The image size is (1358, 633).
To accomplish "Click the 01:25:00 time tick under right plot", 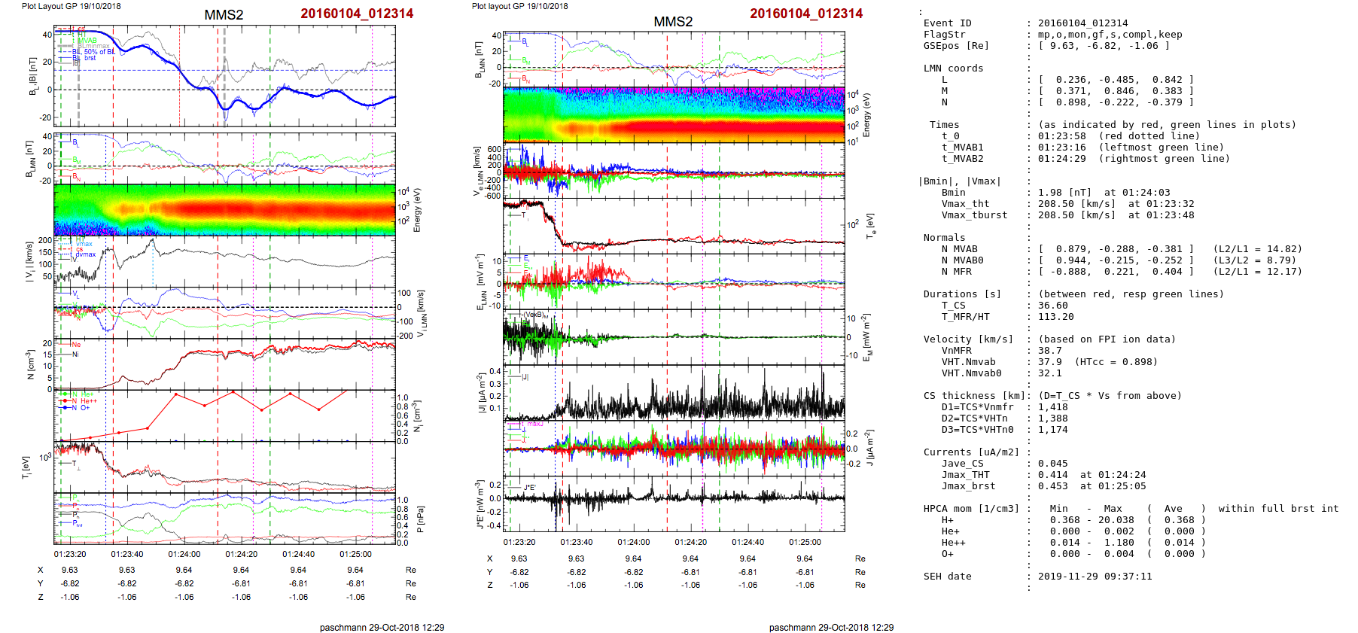I will pos(805,542).
